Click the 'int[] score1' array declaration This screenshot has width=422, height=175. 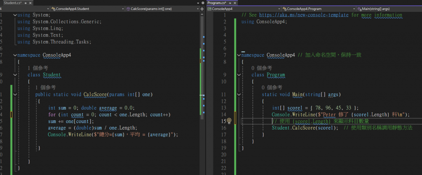click(315, 108)
